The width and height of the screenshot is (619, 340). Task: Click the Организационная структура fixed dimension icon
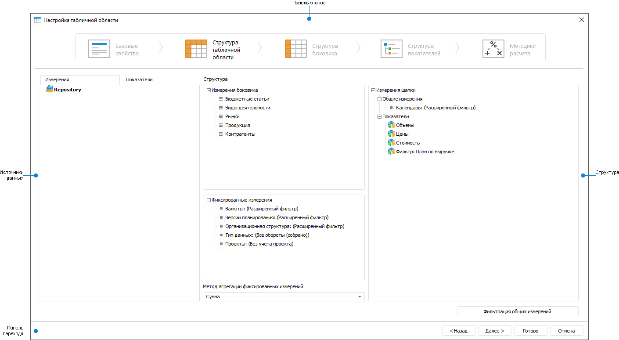221,226
